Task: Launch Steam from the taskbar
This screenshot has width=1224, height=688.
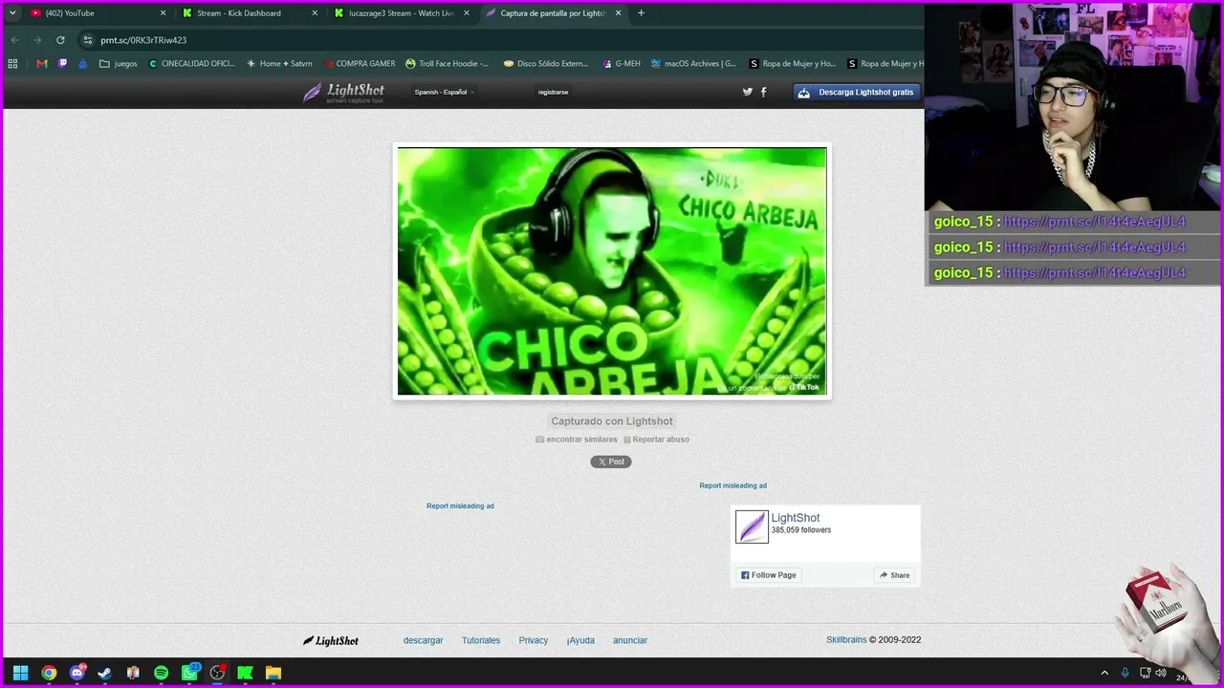Action: (104, 673)
